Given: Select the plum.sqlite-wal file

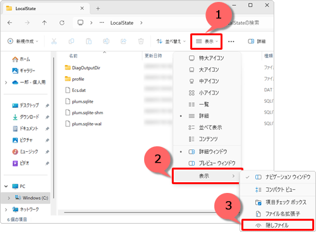Looking at the screenshot, I should pos(83,124).
